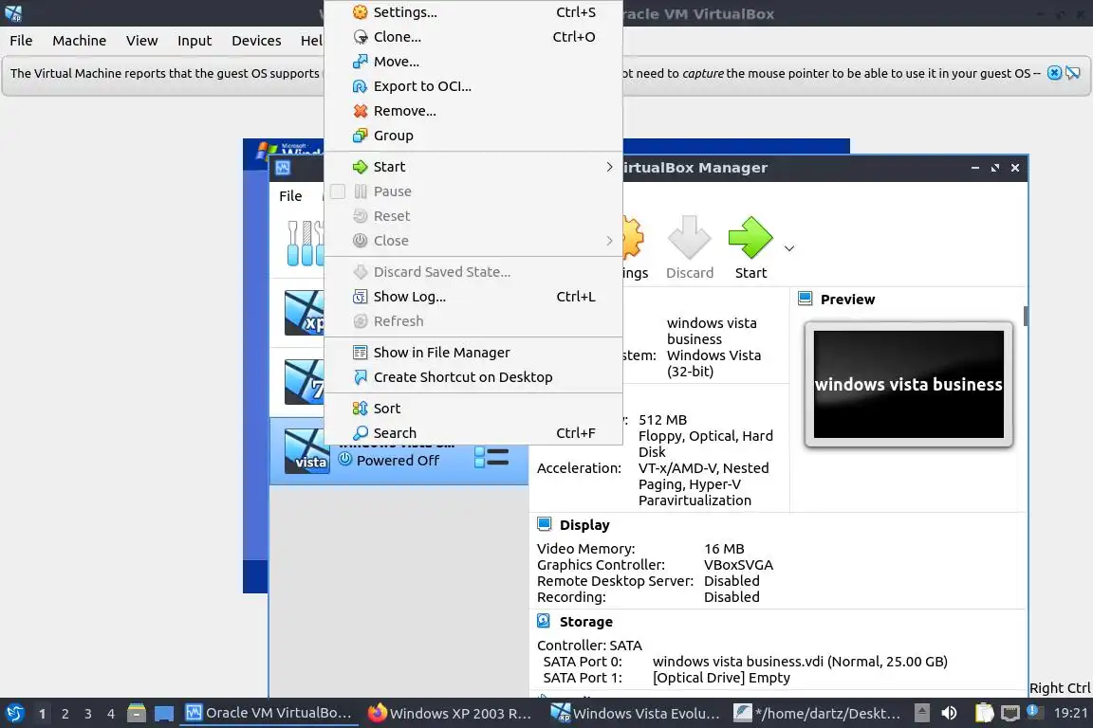The width and height of the screenshot is (1093, 728).
Task: Open the clipboard tray icon
Action: [x=984, y=714]
